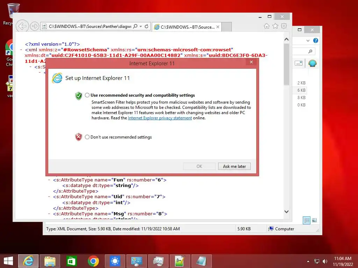Click the address bar search magnifier icon

(135, 26)
